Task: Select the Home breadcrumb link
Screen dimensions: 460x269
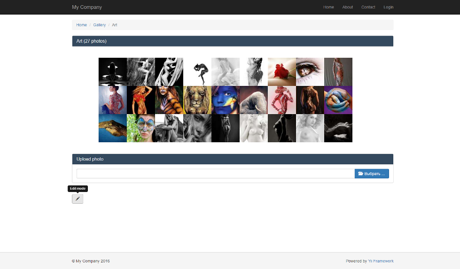Action: pyautogui.click(x=82, y=25)
